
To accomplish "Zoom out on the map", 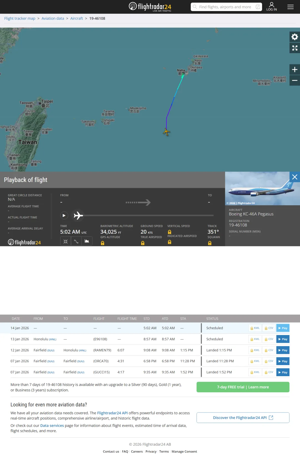I will tap(295, 81).
